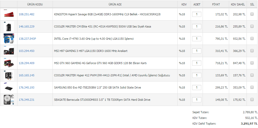The height and width of the screenshot is (128, 258).
Task: Click product code 165.165.145
Action: (27, 75)
